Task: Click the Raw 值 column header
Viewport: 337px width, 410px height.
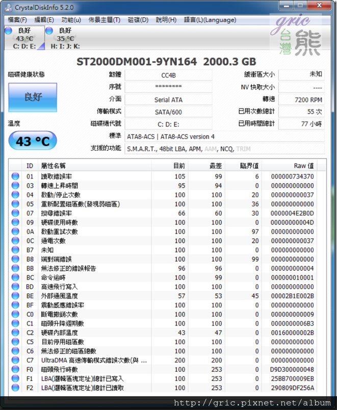Action: point(290,166)
